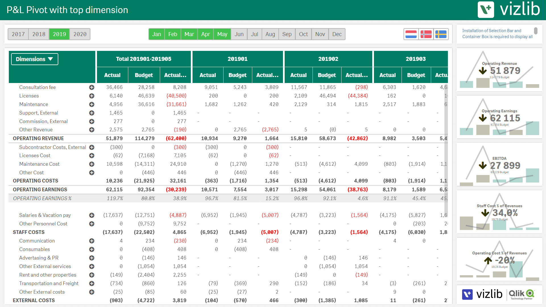Select the Netherlands flag icon
Image resolution: width=546 pixels, height=307 pixels.
click(x=411, y=34)
